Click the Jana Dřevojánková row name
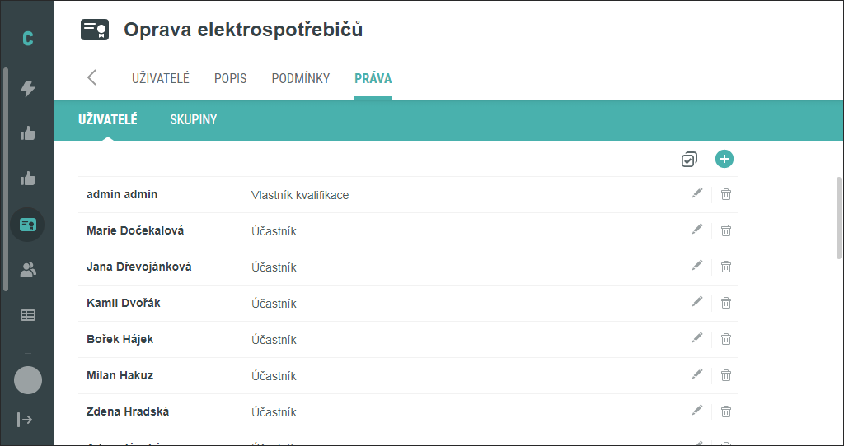This screenshot has height=446, width=844. (138, 267)
